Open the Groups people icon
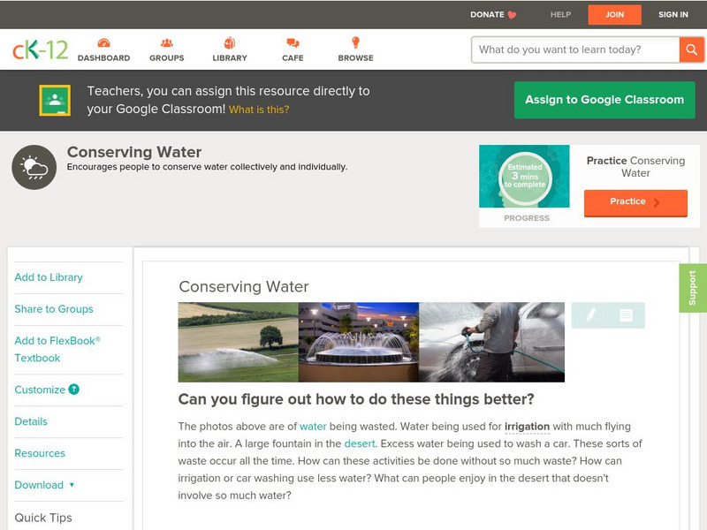 pos(167,42)
